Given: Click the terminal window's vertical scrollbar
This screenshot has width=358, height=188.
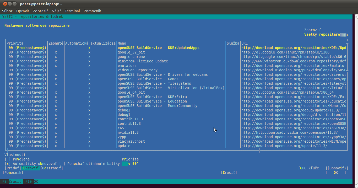Looking at the screenshot, I should pyautogui.click(x=356, y=101).
